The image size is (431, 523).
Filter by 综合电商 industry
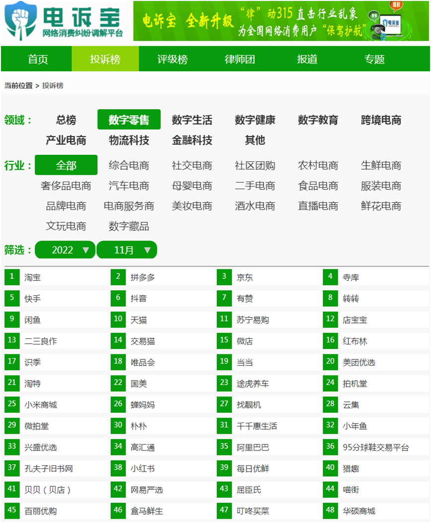[x=129, y=165]
